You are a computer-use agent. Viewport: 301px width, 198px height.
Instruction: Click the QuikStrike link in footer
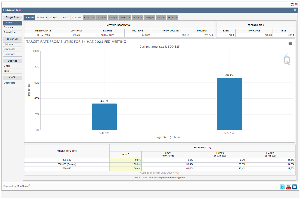(22, 186)
